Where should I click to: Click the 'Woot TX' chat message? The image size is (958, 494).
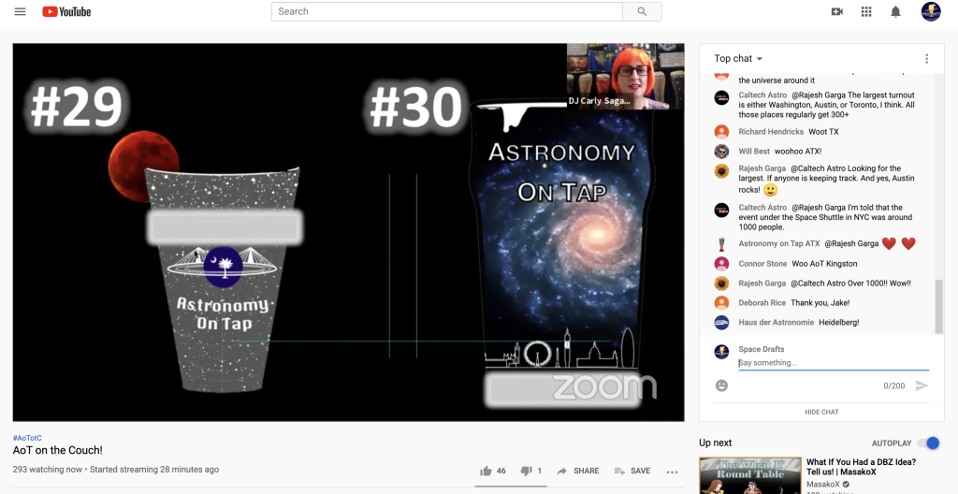click(825, 131)
